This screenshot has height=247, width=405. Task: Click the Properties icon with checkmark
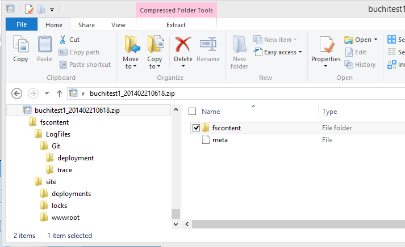(326, 44)
